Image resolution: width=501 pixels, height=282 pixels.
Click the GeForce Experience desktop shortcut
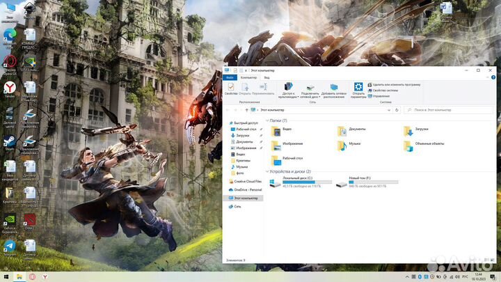[x=10, y=224]
